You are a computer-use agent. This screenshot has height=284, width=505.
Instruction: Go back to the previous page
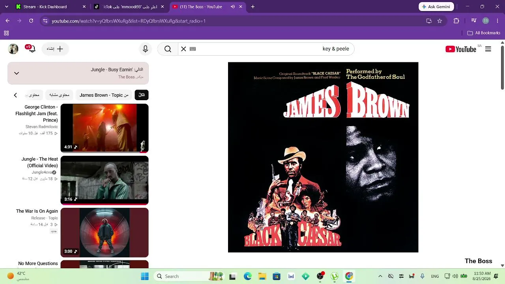[x=7, y=21]
